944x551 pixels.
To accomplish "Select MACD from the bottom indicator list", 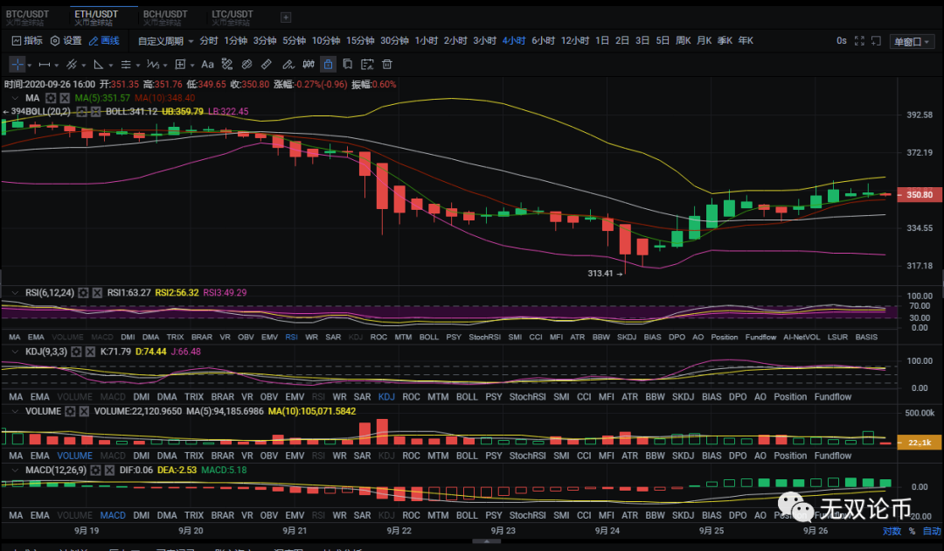I will pos(111,514).
